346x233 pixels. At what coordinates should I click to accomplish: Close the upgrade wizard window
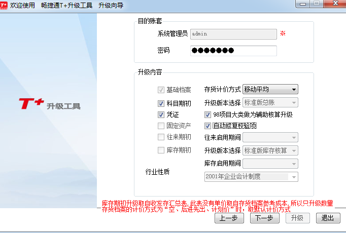[335, 4]
